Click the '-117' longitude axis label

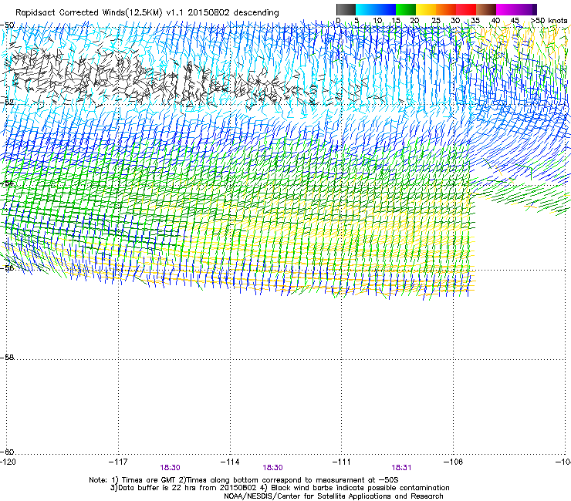coord(118,462)
